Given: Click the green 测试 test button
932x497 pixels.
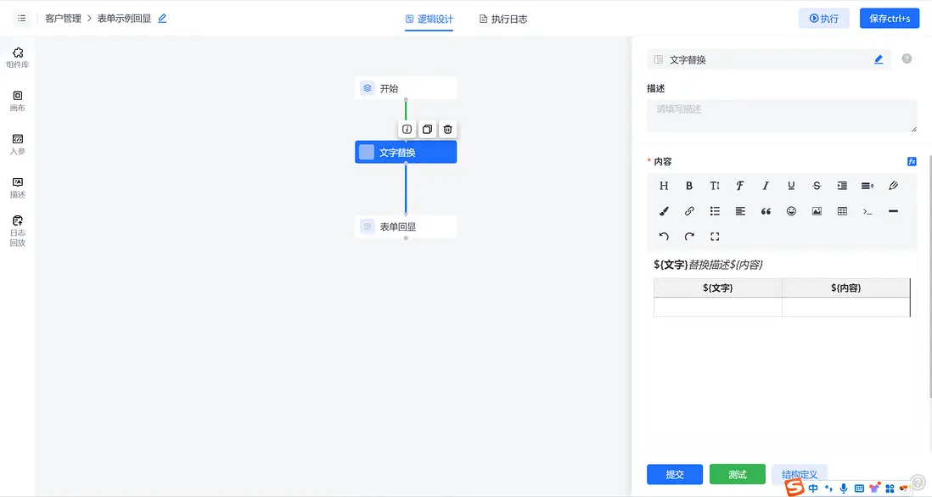Looking at the screenshot, I should tap(737, 474).
